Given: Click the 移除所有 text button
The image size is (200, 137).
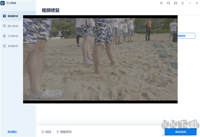Looking at the screenshot, I should coord(66,132).
